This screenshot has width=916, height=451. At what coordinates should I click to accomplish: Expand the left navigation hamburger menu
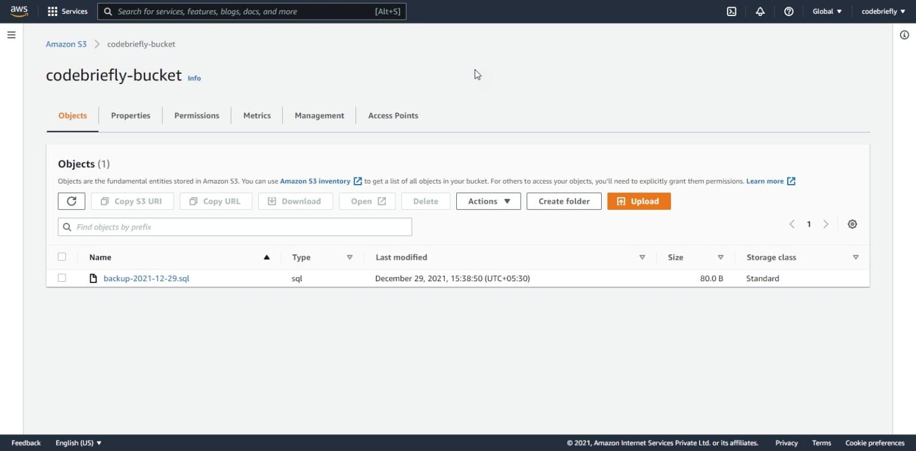coord(11,35)
